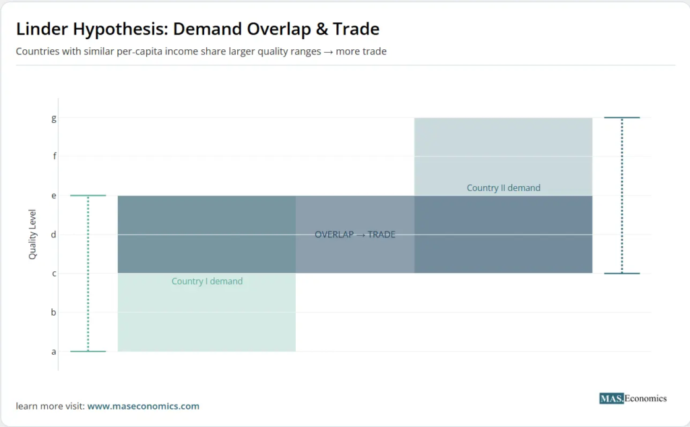Click the 'learn more visit:' text
Viewport: 690px width, 427px height.
50,406
